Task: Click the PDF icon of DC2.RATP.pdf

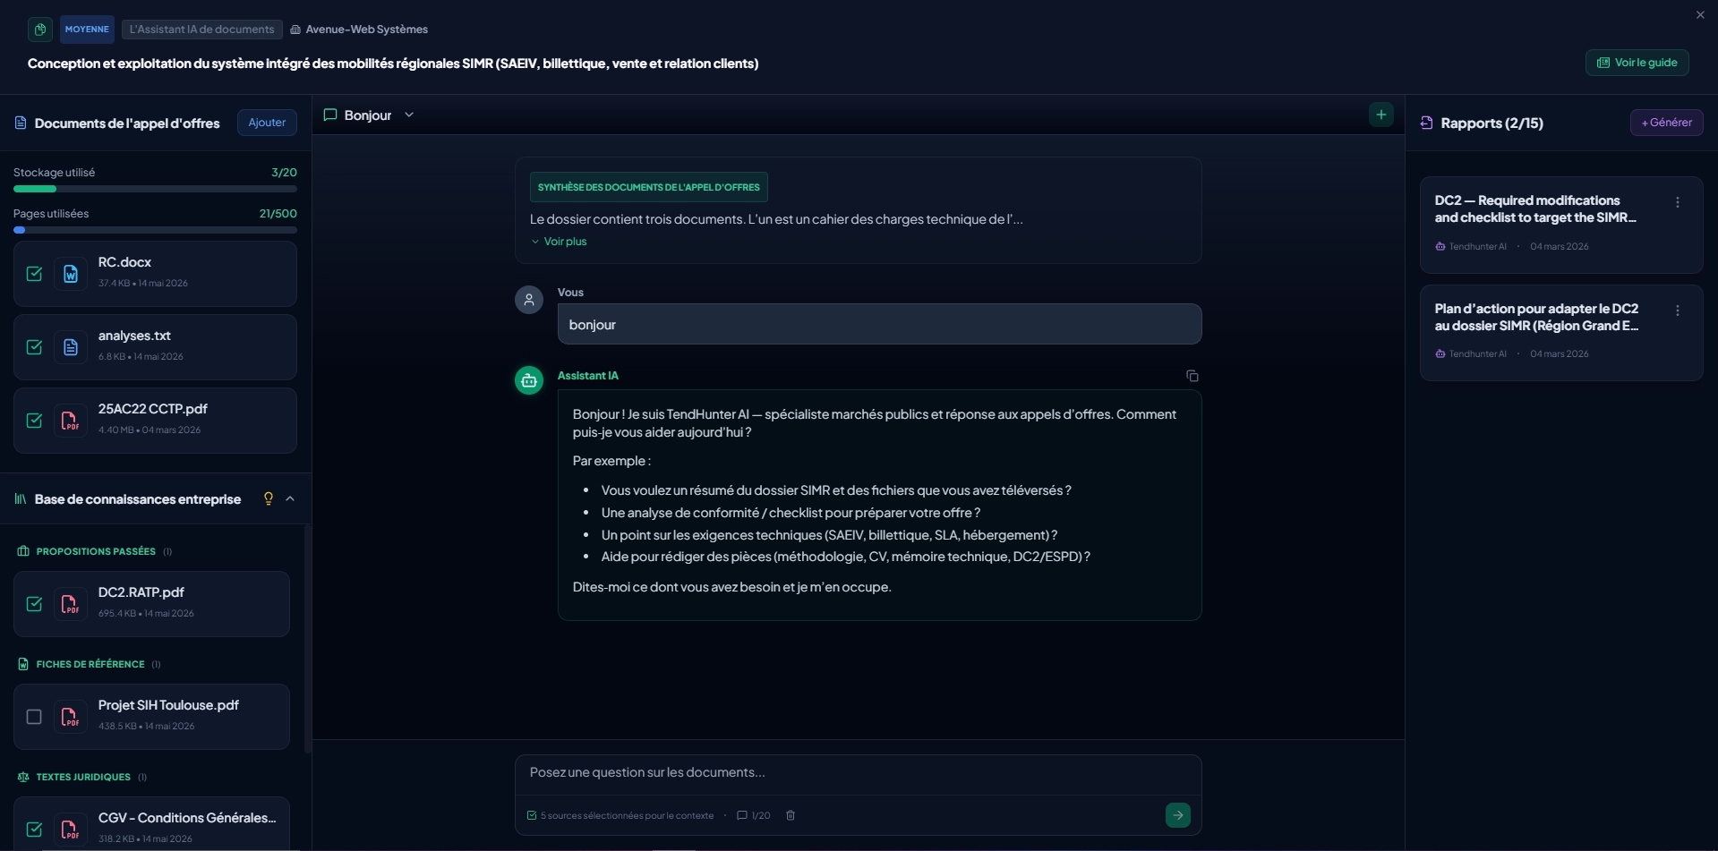Action: coord(71,604)
